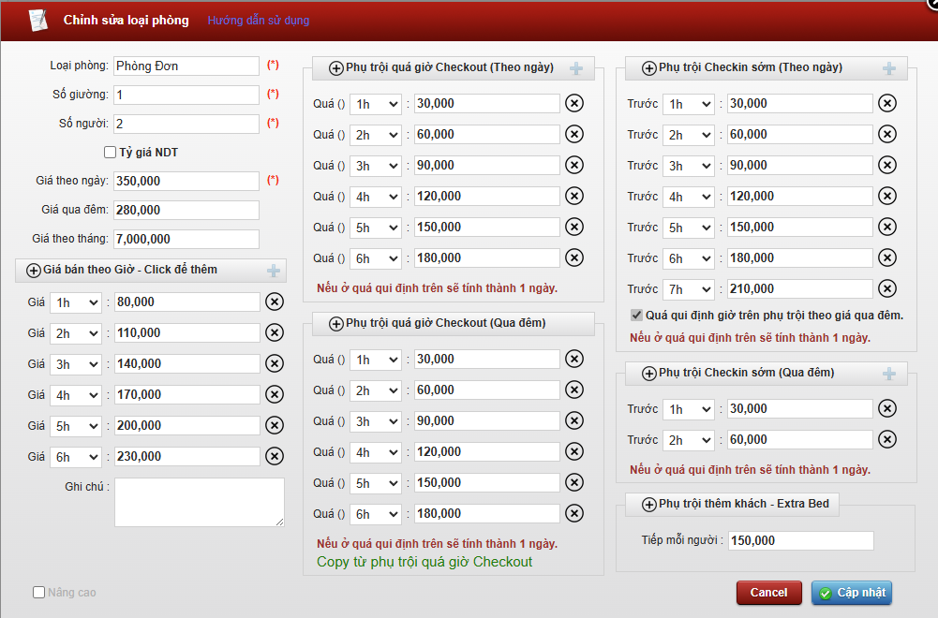Image resolution: width=938 pixels, height=618 pixels.
Task: Remove the 80,000 hourly price row
Action: pyautogui.click(x=274, y=302)
